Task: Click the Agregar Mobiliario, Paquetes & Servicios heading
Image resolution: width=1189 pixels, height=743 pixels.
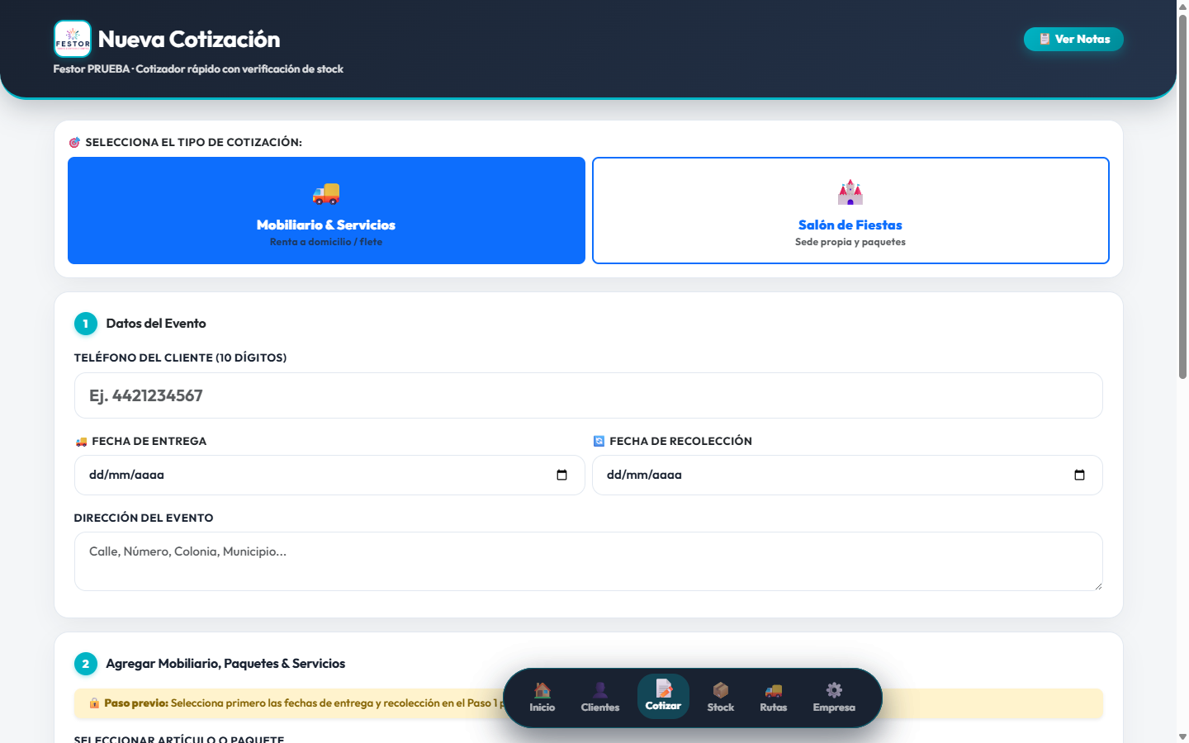Action: click(225, 664)
